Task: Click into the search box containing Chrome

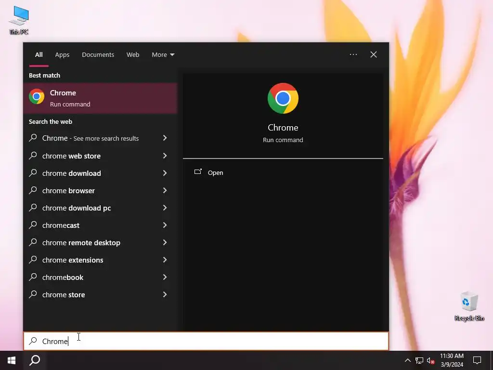Action: click(206, 341)
